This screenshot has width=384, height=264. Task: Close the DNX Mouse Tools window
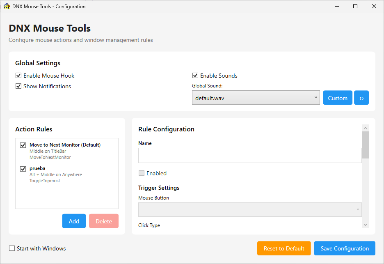pos(374,6)
